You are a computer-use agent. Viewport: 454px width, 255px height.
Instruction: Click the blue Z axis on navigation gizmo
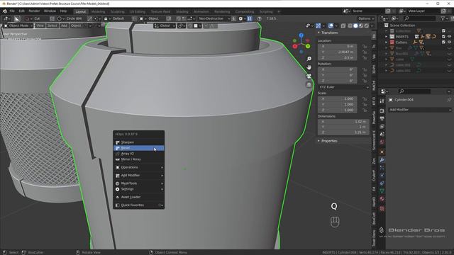point(301,35)
